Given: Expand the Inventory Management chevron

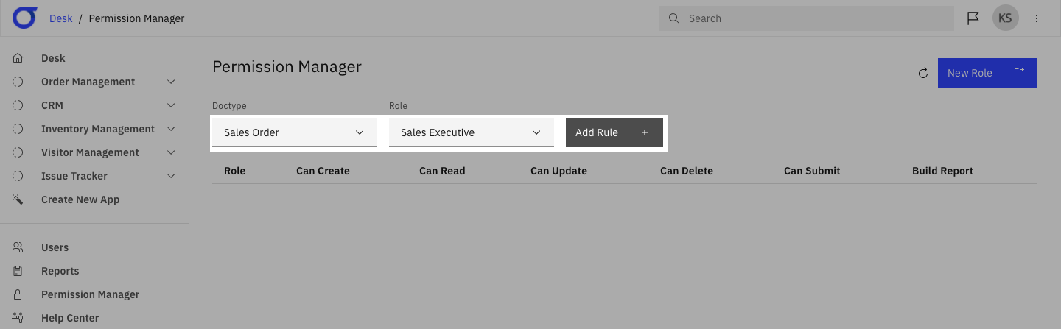Looking at the screenshot, I should [171, 129].
